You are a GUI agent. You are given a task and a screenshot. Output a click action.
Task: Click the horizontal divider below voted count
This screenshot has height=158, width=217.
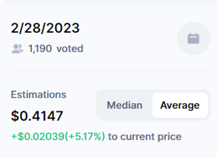pyautogui.click(x=110, y=72)
